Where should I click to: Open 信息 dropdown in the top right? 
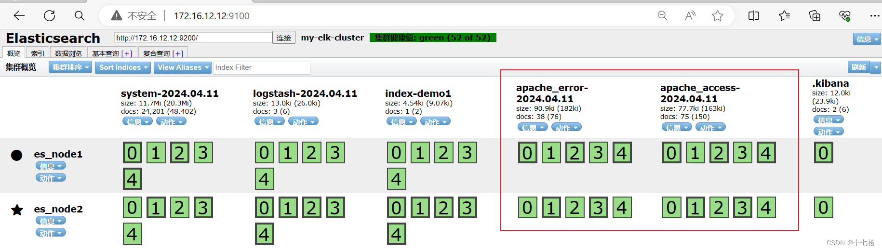pyautogui.click(x=867, y=39)
